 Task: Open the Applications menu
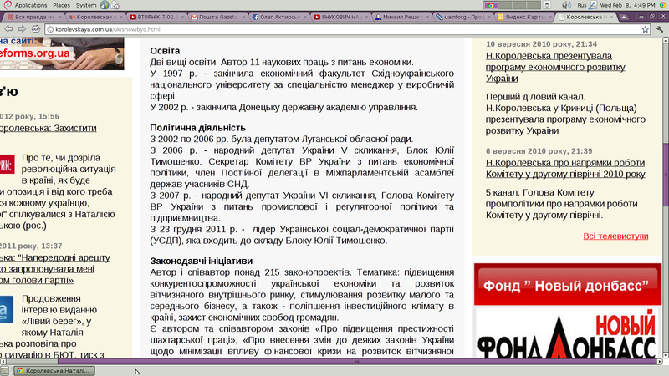[x=31, y=5]
